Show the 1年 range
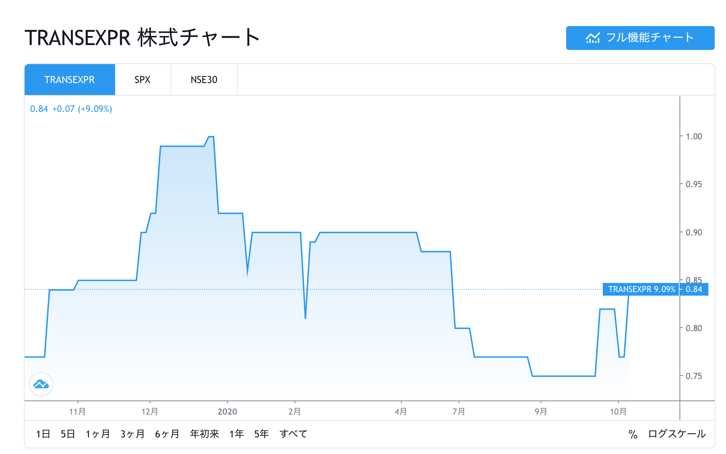726x454 pixels. coord(237,434)
